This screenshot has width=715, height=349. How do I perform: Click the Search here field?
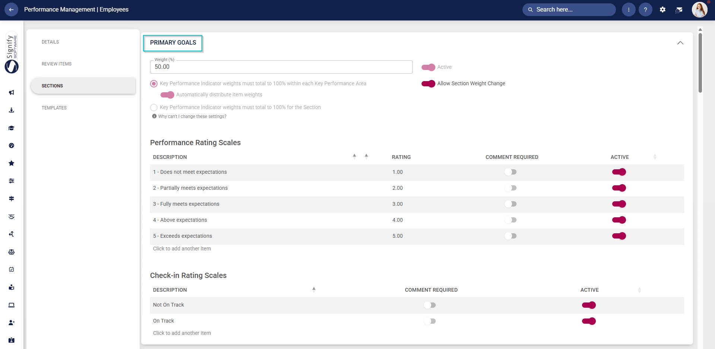click(569, 10)
